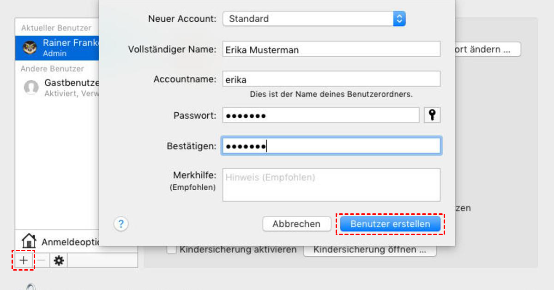Focus the Vollständiger Name field

(x=331, y=49)
